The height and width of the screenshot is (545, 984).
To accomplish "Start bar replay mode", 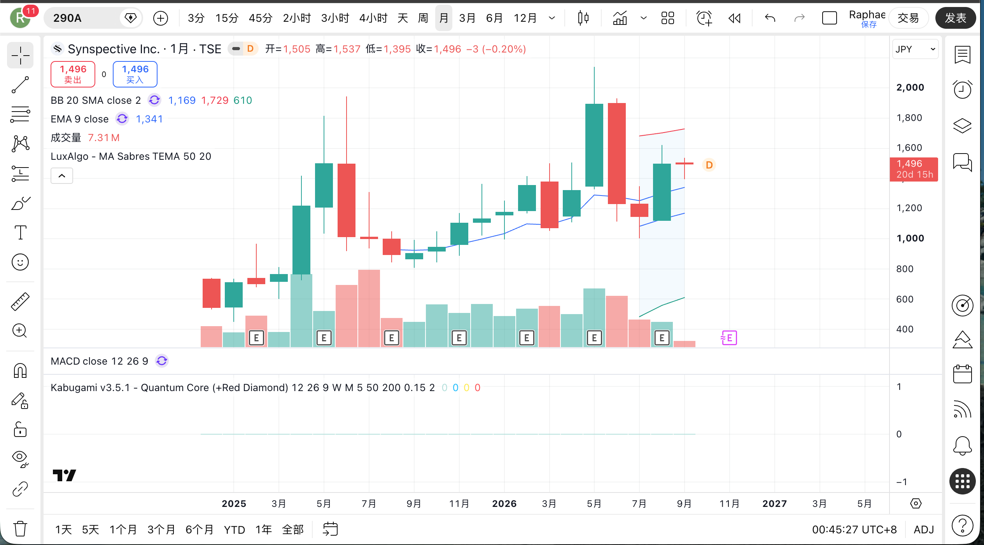I will pos(734,18).
